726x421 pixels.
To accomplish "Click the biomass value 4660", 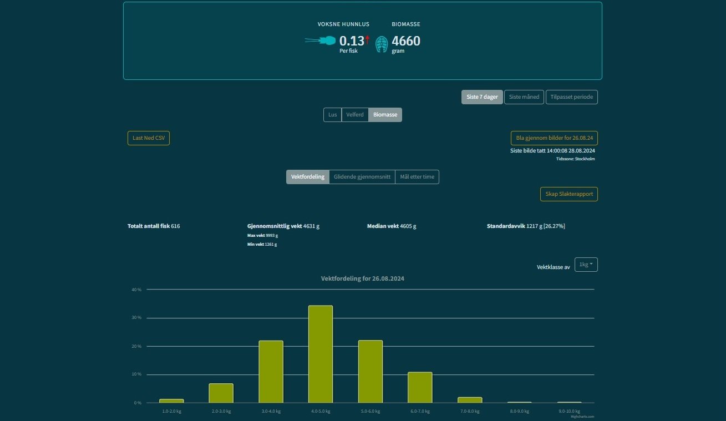I will pos(406,41).
